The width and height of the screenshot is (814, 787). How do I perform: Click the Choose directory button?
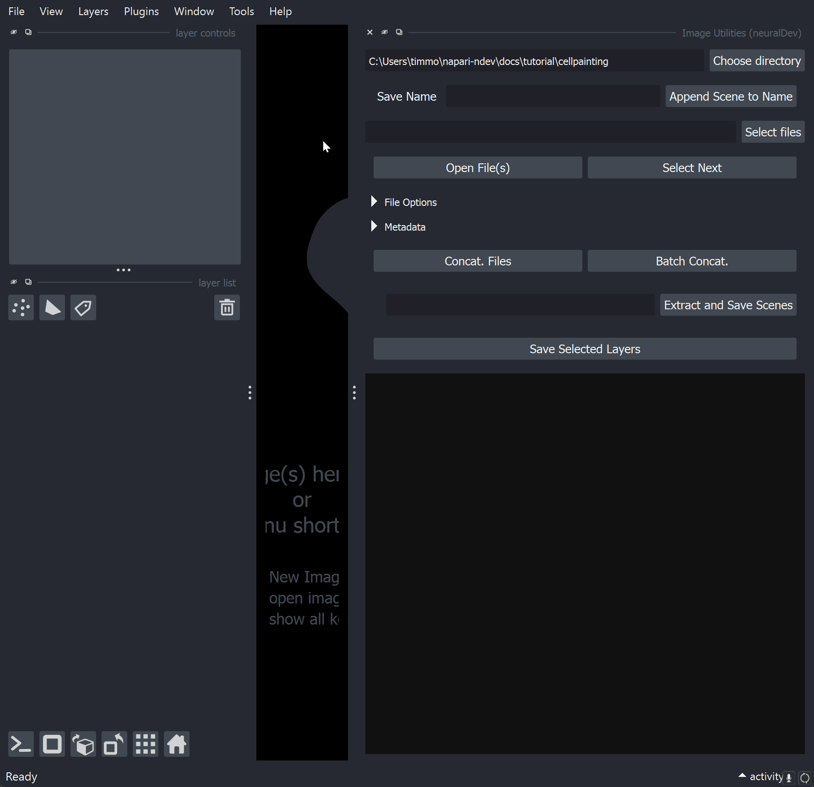point(757,60)
